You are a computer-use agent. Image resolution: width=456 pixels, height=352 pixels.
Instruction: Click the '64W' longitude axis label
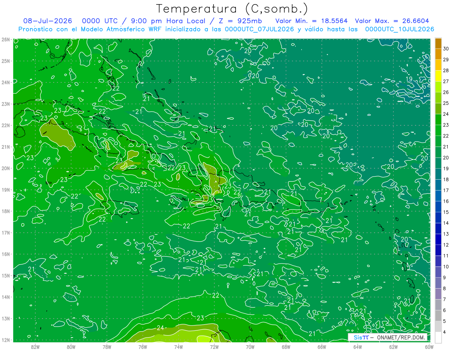[358, 347]
